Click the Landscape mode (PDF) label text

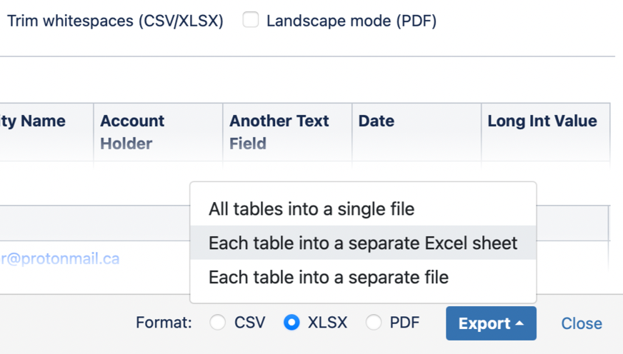(x=352, y=21)
